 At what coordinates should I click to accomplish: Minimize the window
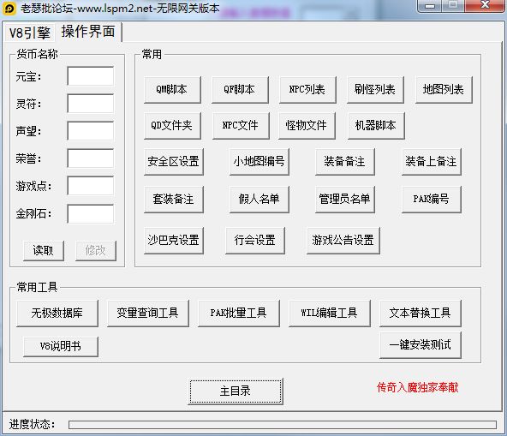tap(429, 5)
